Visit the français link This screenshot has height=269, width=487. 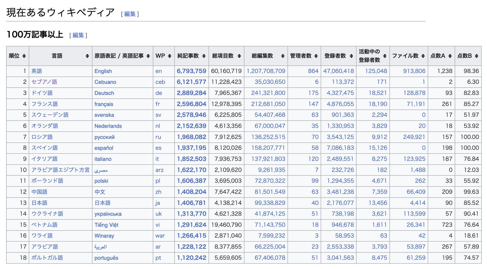pyautogui.click(x=104, y=104)
